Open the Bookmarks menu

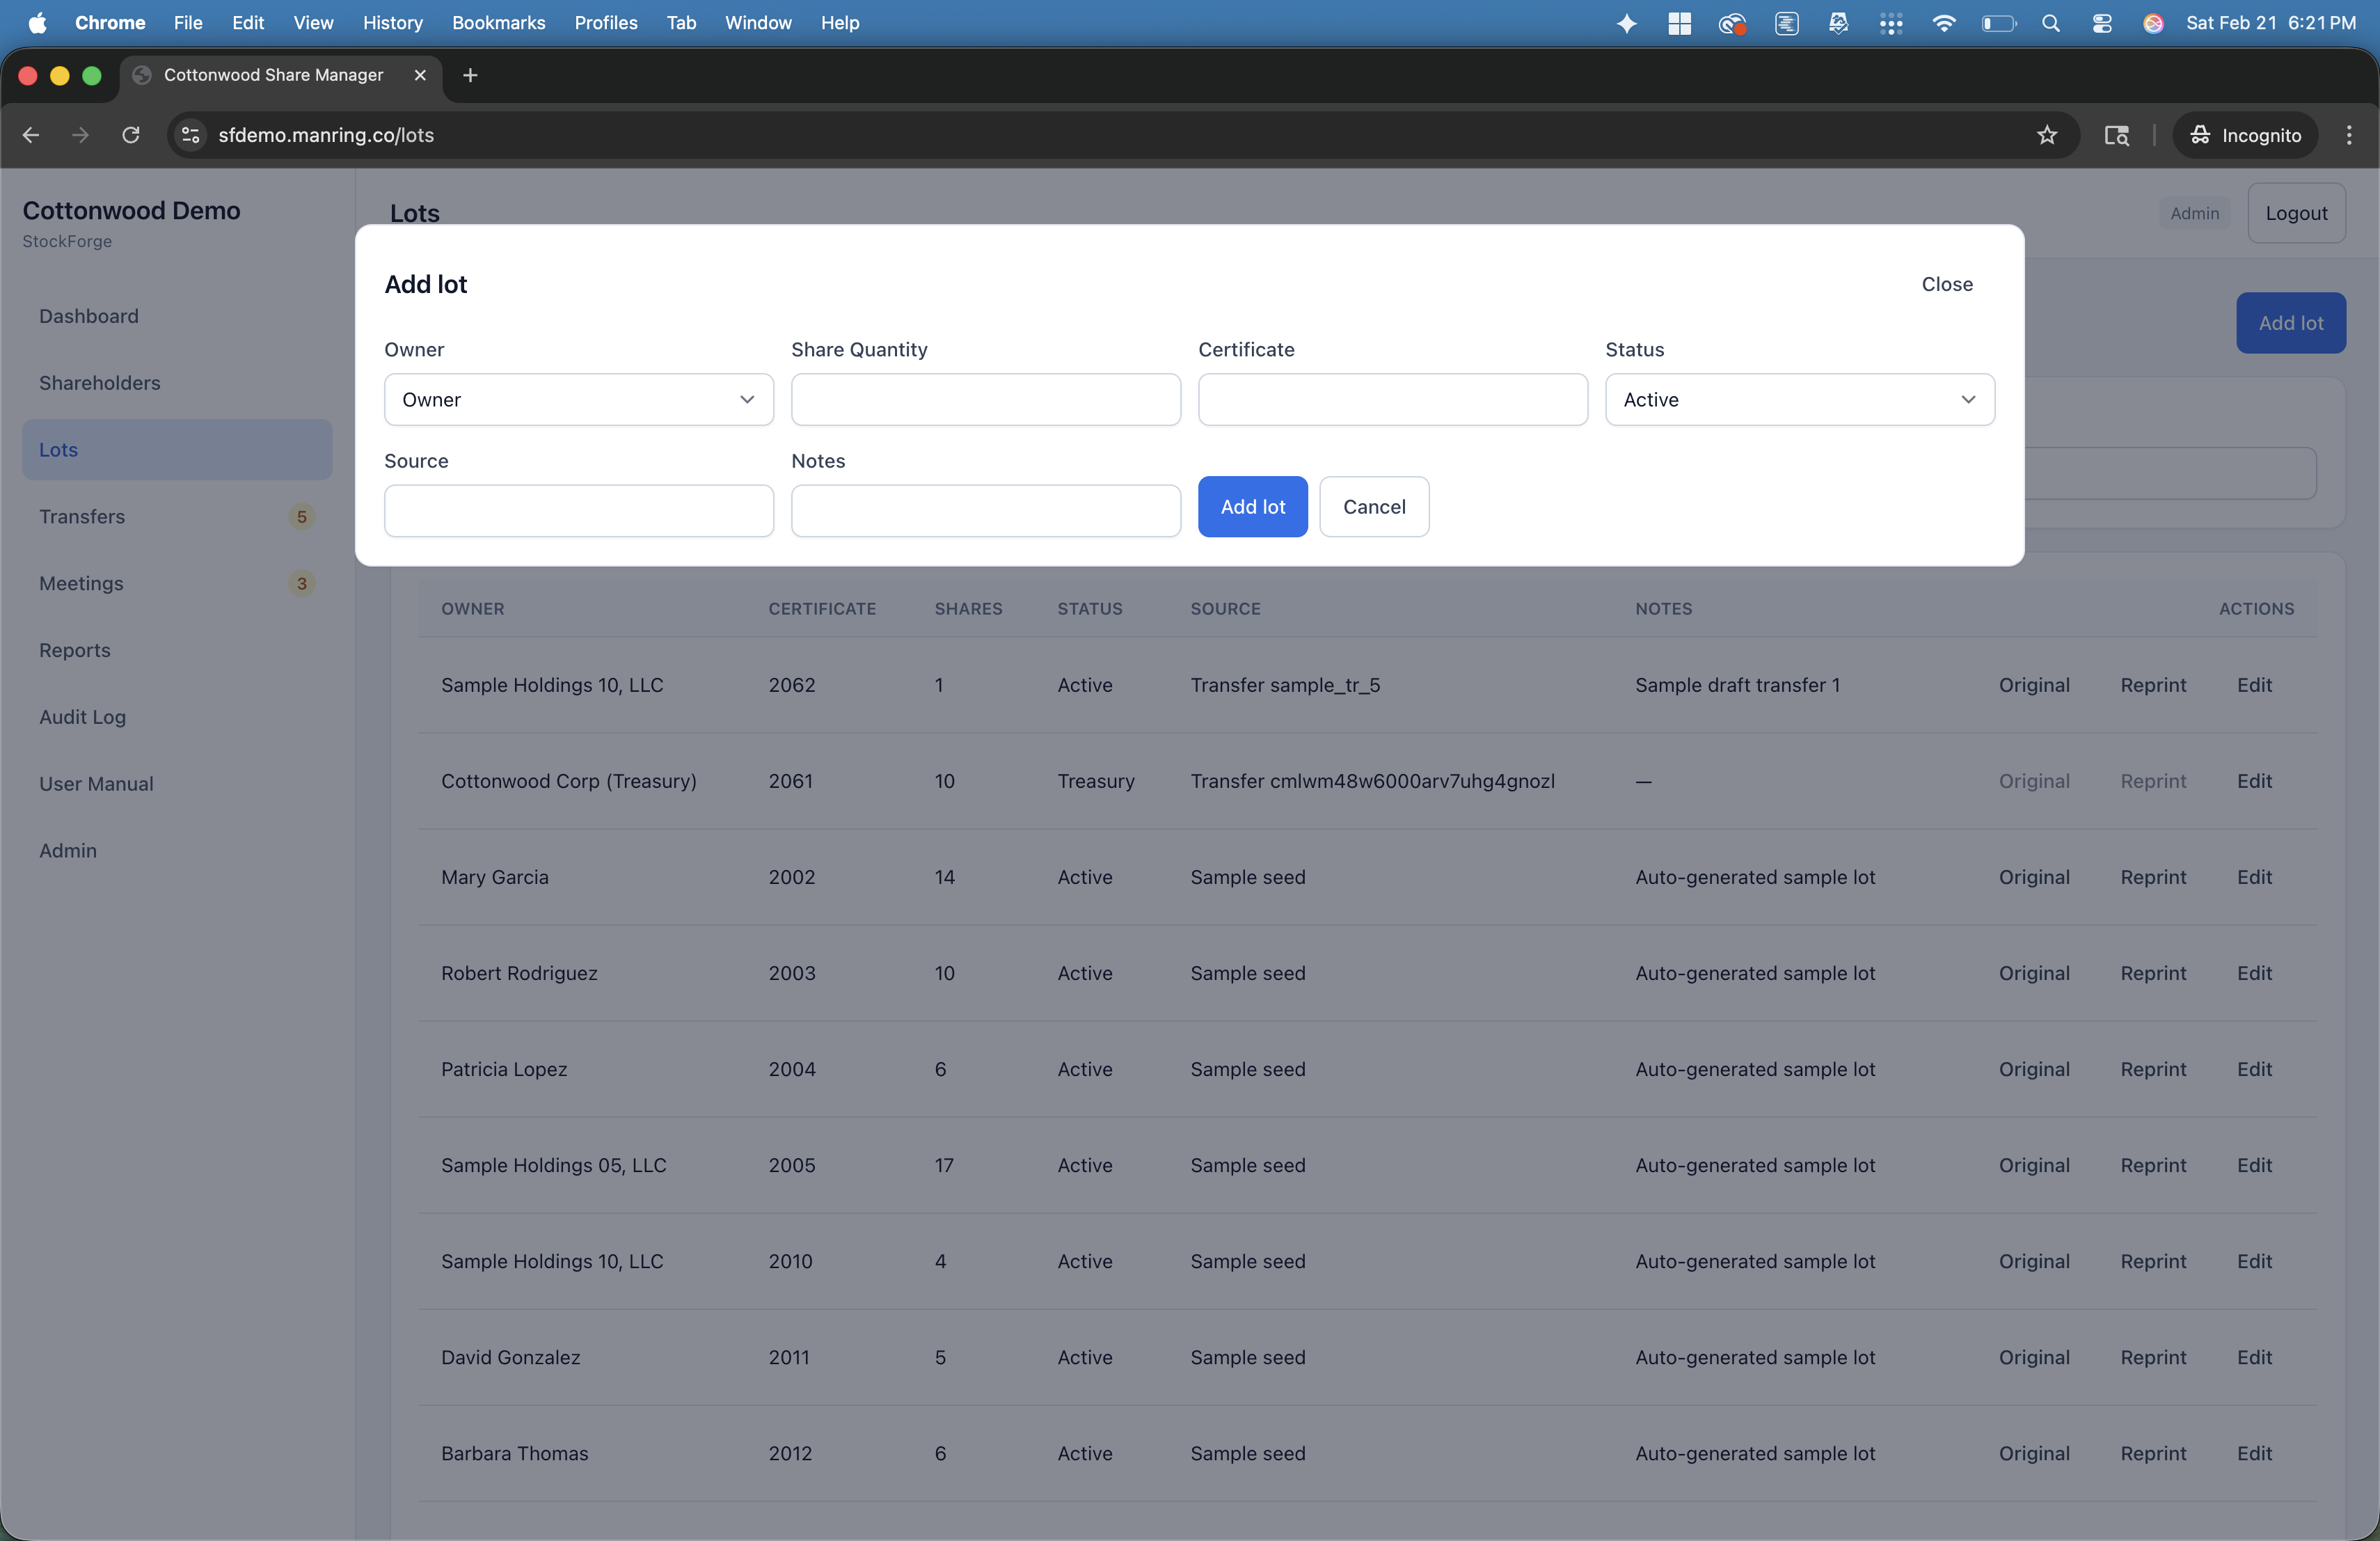click(x=498, y=23)
